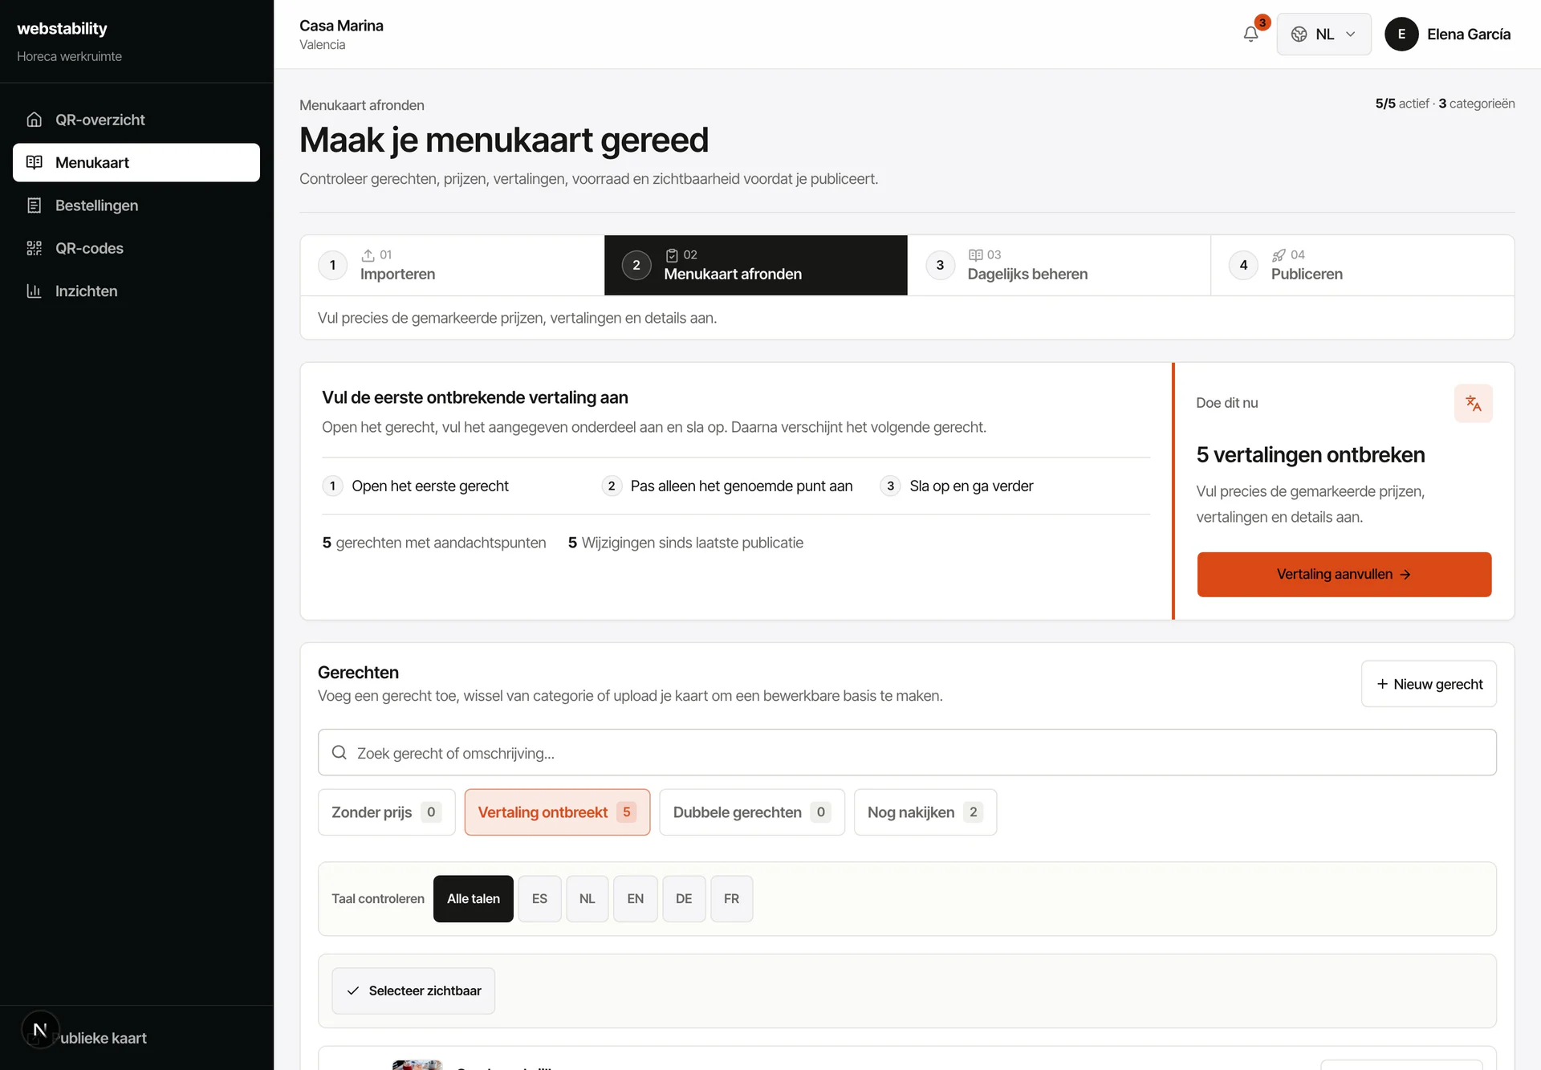
Task: Check the Selecteer zichtbaar option
Action: (413, 991)
